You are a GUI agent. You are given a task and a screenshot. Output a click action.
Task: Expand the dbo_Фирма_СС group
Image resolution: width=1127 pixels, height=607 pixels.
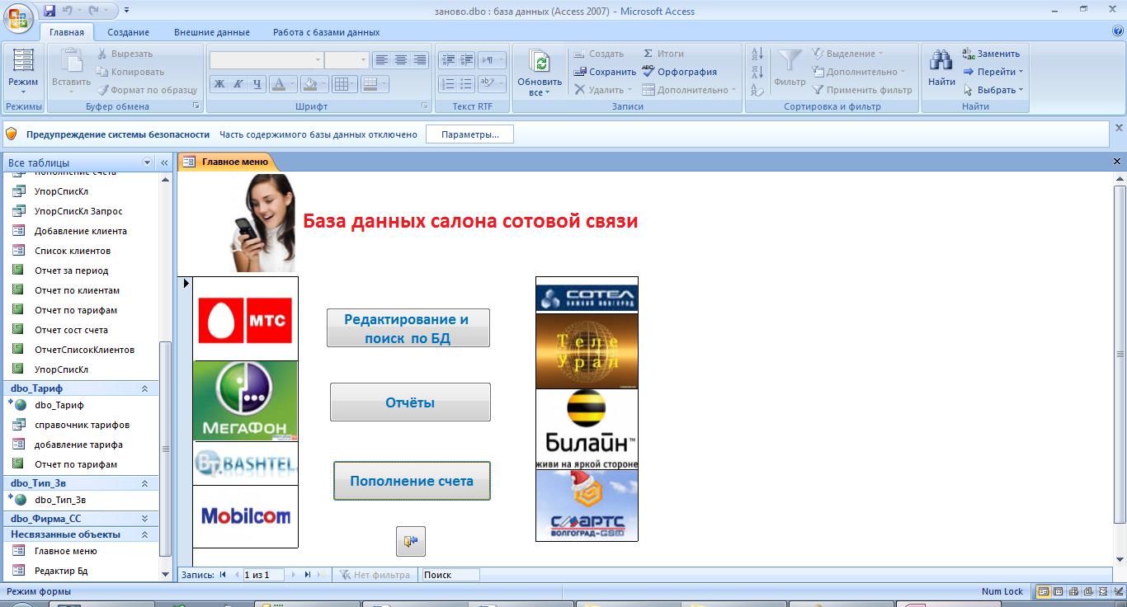coord(144,519)
